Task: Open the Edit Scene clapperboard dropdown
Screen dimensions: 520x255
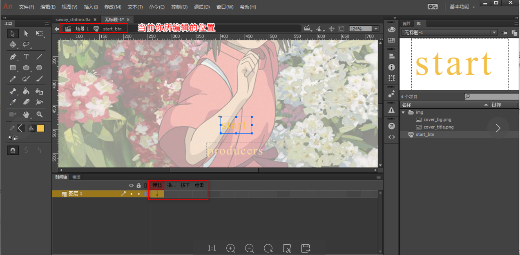Action: pos(308,29)
